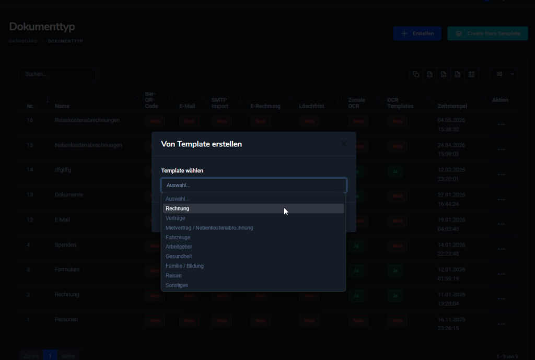Viewport: 535px width, 360px height.
Task: Click Ja badge under Zonale OCR for Spenden
Action: pos(356,246)
